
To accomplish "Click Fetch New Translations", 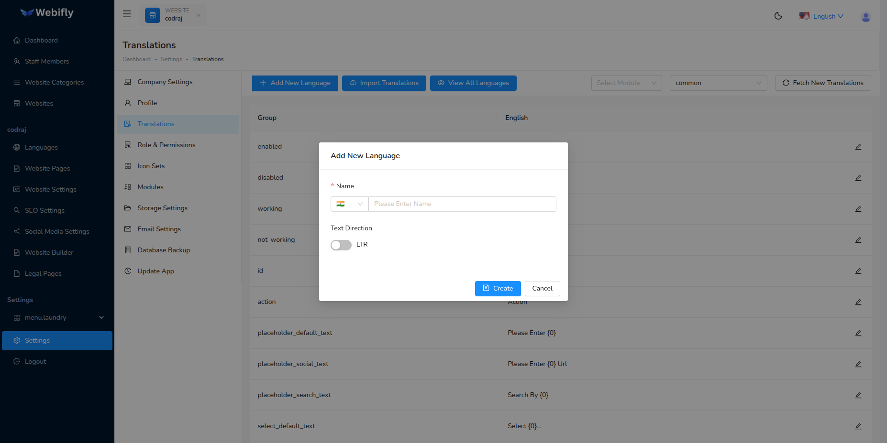I will click(x=822, y=83).
